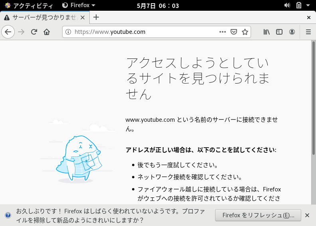Close the サーバーが見つかりません tab
316x226 pixels.
(x=83, y=18)
